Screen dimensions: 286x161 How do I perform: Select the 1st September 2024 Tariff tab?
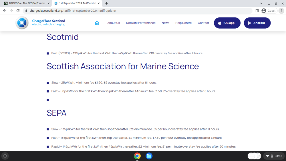click(77, 3)
